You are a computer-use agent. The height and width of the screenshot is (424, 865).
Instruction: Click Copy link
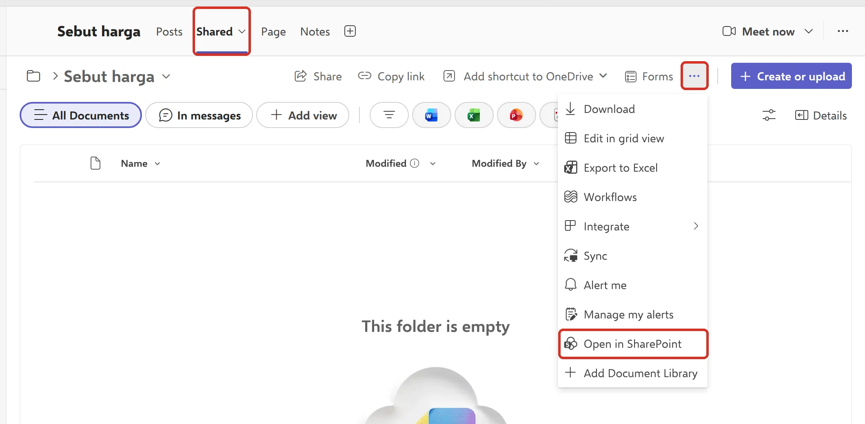pos(391,76)
